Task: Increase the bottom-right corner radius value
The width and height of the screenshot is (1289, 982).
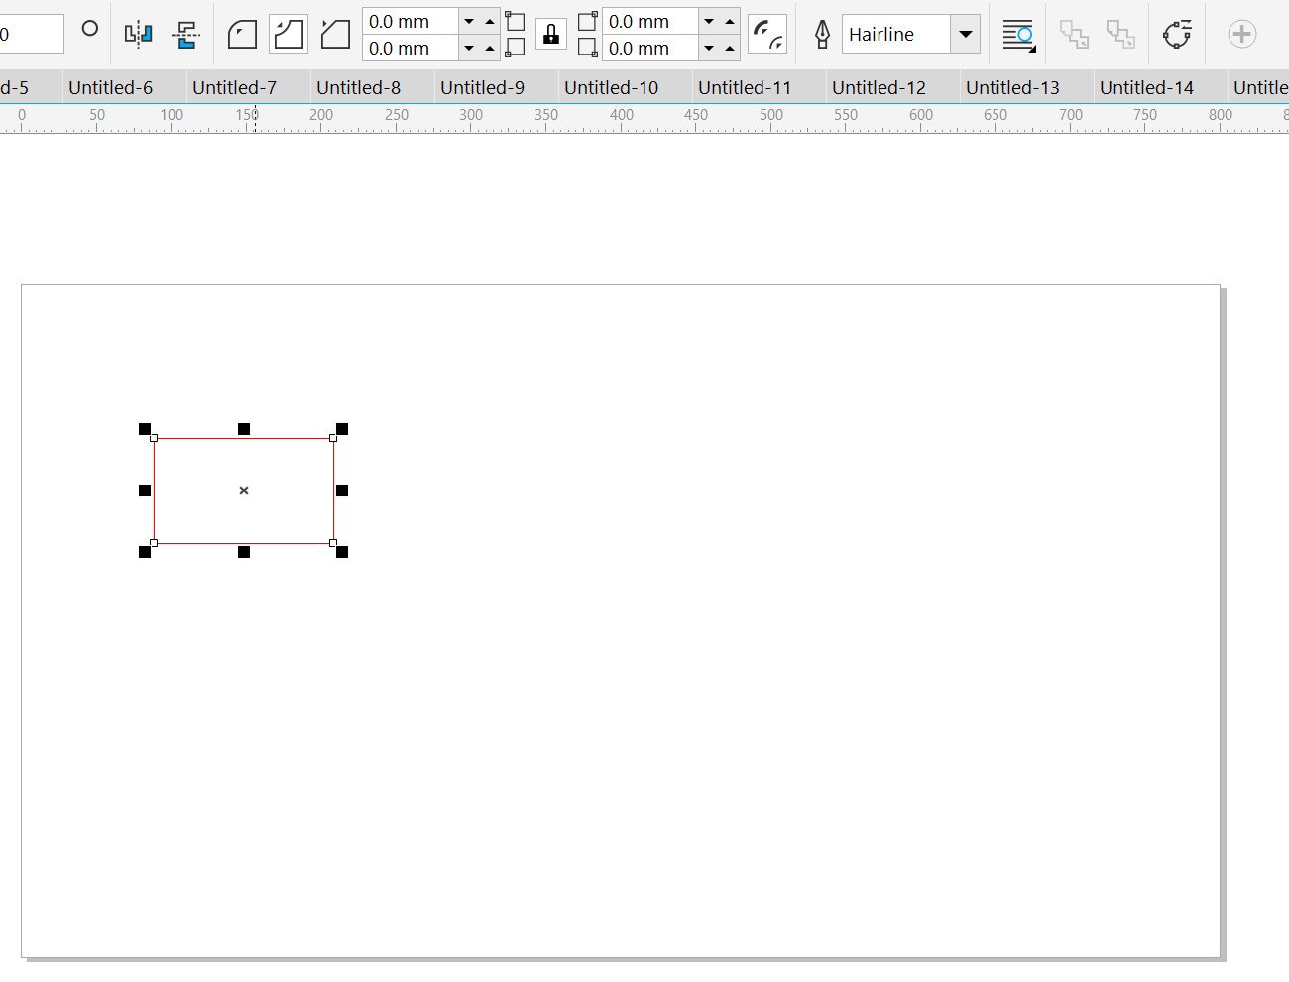Action: point(730,48)
